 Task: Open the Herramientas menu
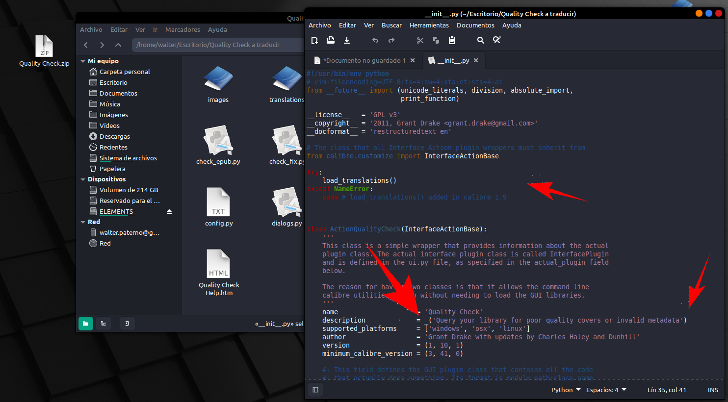point(429,25)
